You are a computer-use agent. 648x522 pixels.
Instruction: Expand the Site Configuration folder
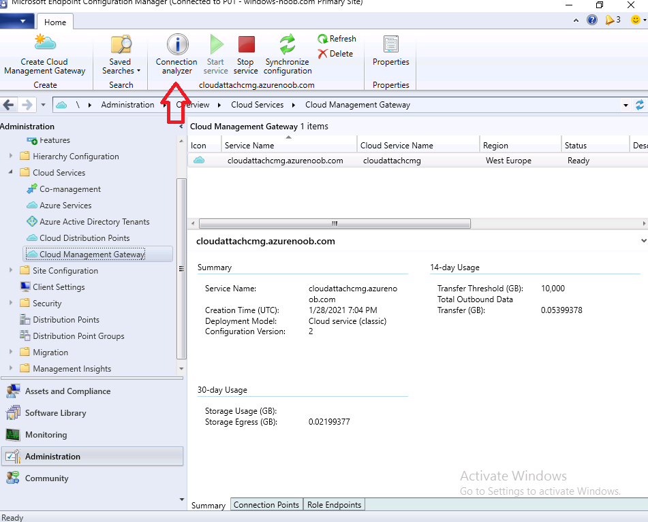pos(11,270)
